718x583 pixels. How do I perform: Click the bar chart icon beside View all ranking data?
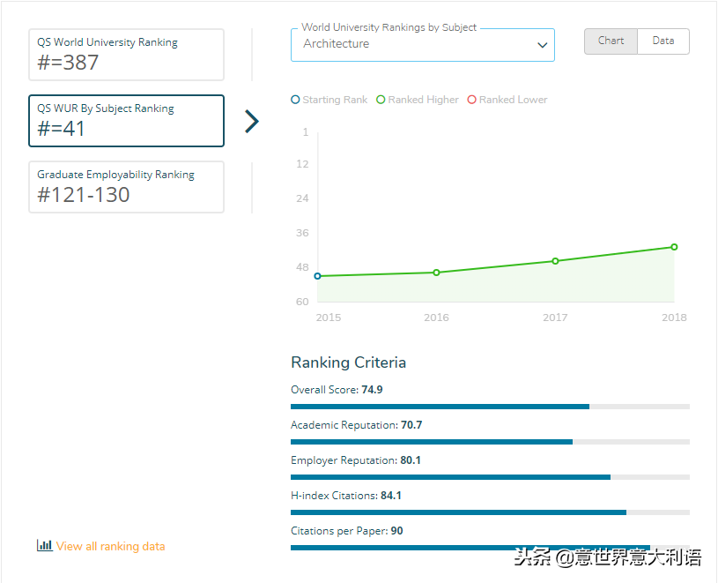point(44,546)
